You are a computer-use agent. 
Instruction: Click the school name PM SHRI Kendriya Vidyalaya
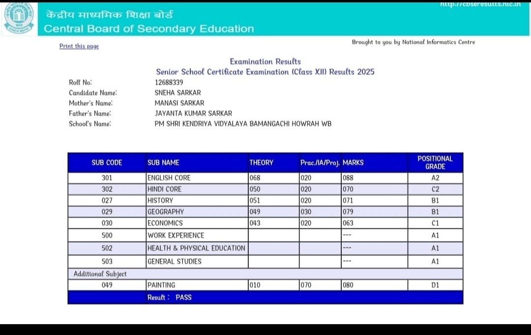(x=243, y=123)
